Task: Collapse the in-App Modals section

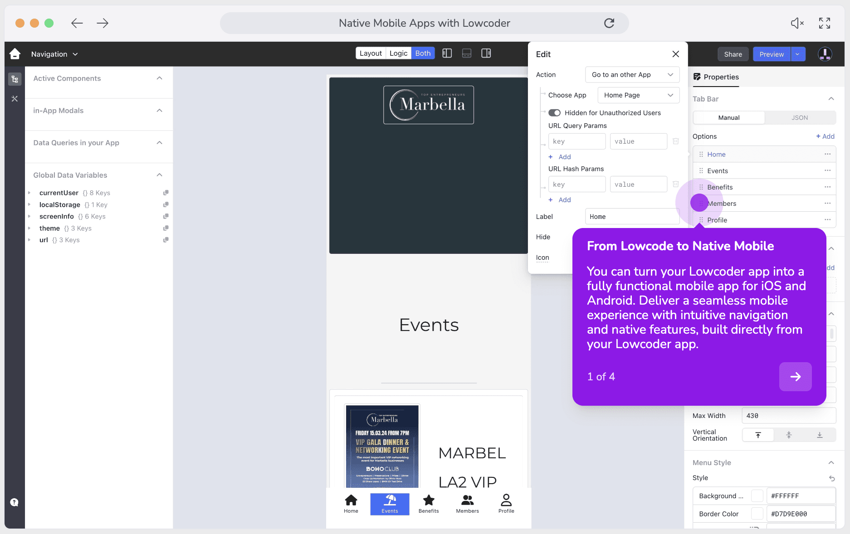Action: tap(160, 111)
